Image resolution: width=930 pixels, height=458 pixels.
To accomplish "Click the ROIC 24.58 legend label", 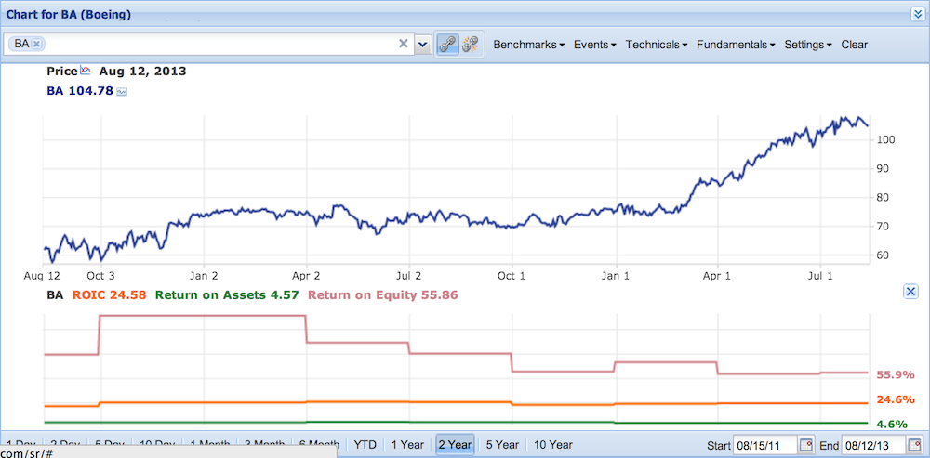I will click(x=109, y=294).
